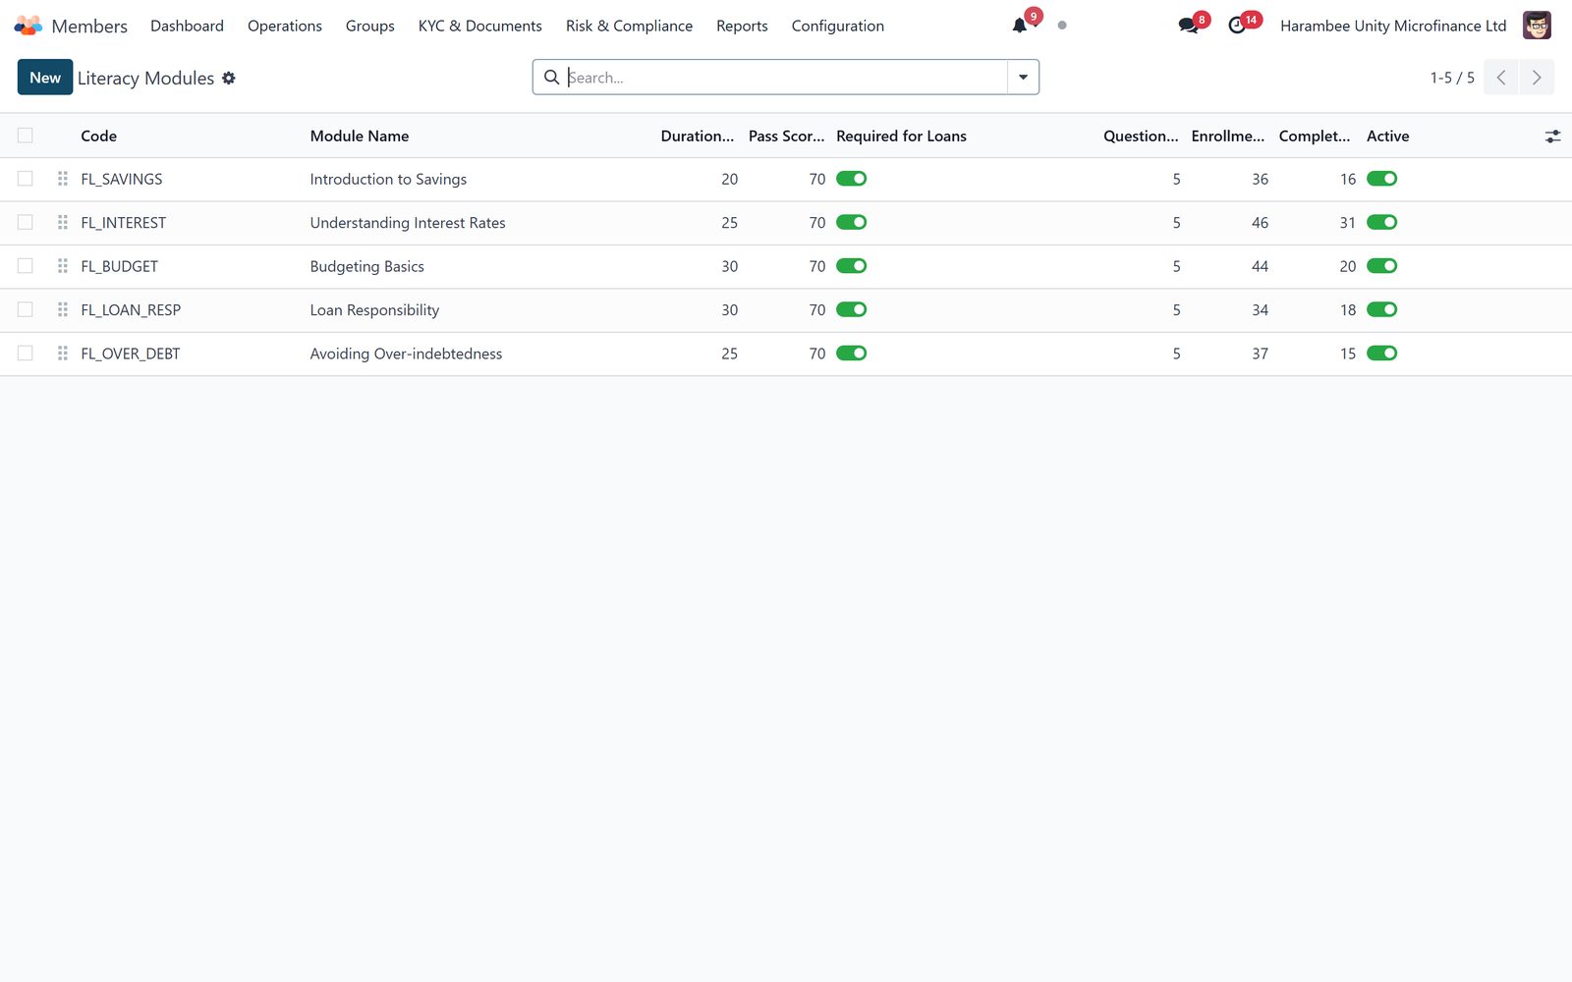Expand the search filter options dropdown
Screen dimensions: 1572x982
[x=1023, y=78]
